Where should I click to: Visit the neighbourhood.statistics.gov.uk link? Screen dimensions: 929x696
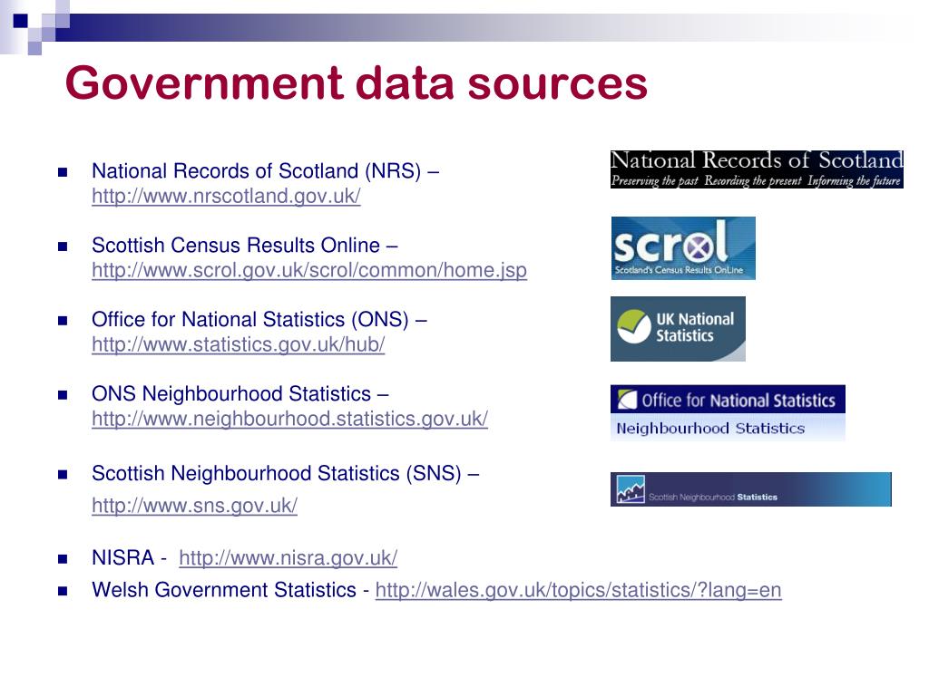(289, 419)
